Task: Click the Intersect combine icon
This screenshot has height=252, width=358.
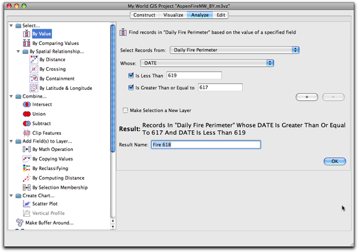Action: tap(27, 104)
